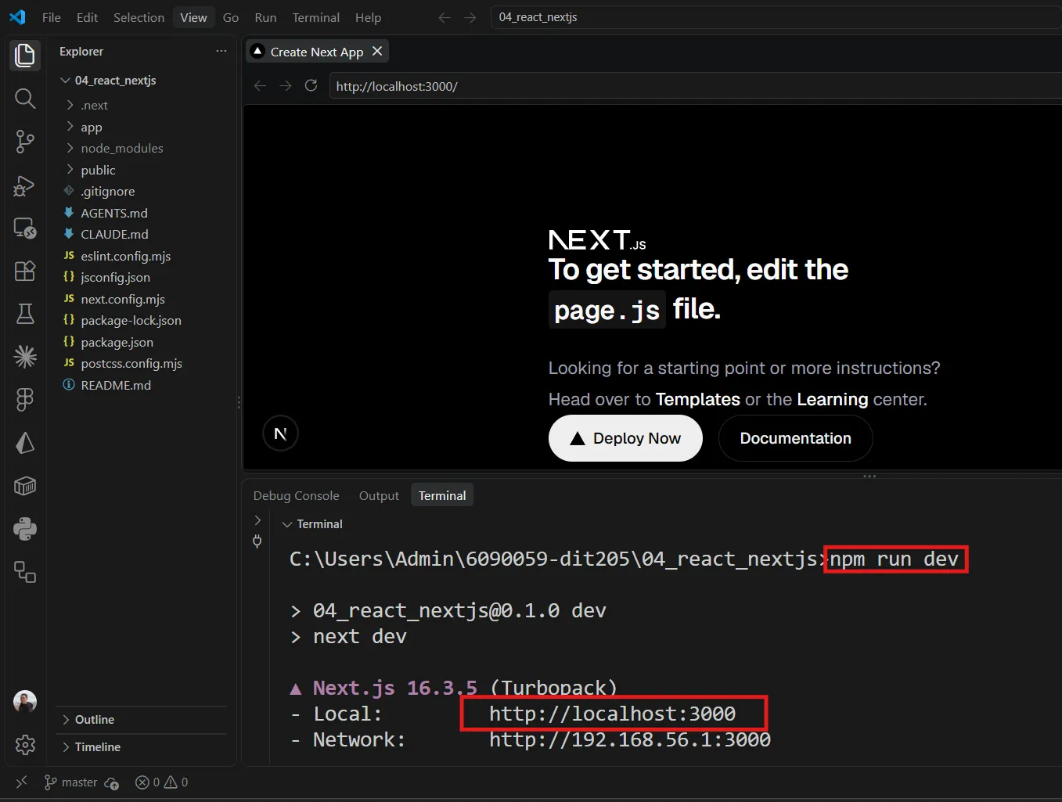Screen dimensions: 1062x802
Task: Open the Go menu
Action: (x=231, y=17)
